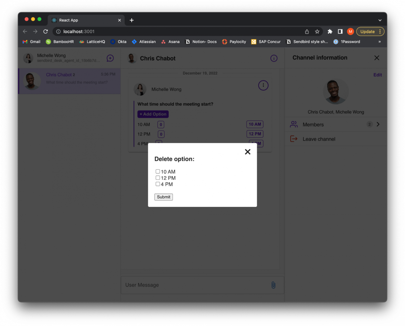Check the 12 PM delete option
Image resolution: width=405 pixels, height=326 pixels.
coord(158,178)
